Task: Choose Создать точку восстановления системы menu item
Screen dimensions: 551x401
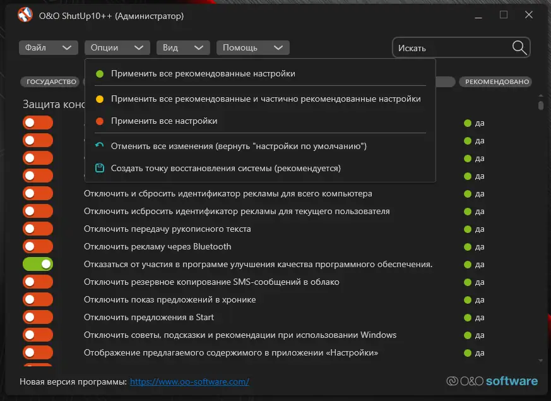Action: pos(225,169)
